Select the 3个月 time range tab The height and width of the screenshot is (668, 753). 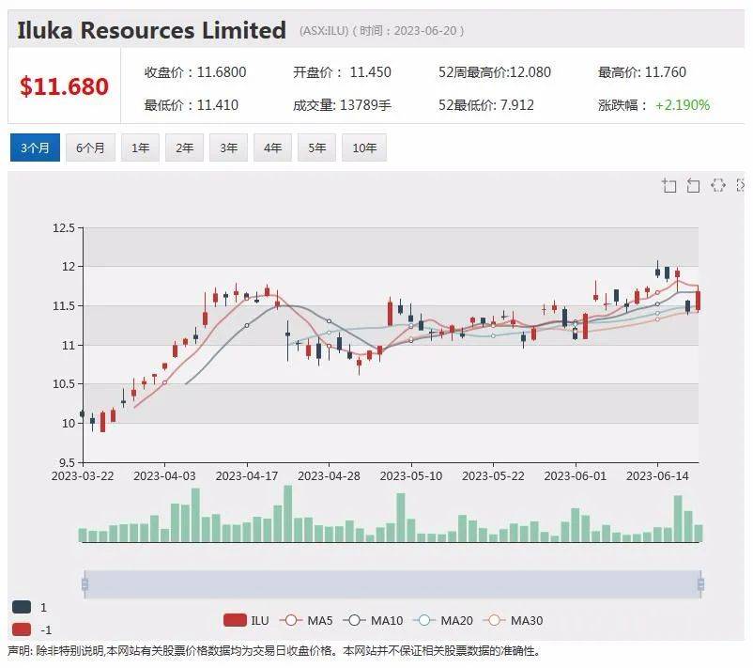pos(35,148)
